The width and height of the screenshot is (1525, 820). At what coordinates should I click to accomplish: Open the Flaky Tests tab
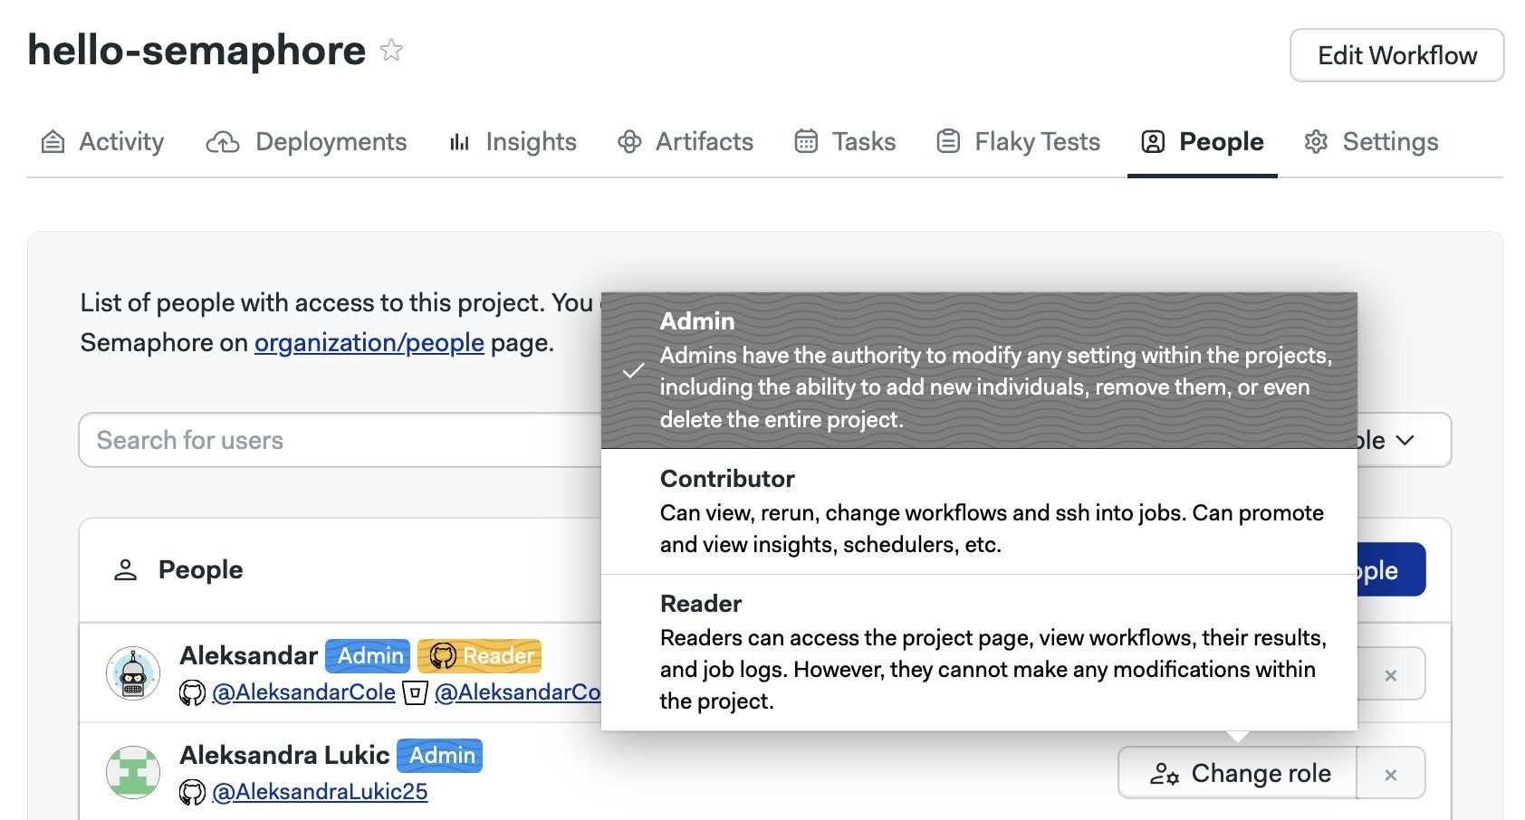[x=1018, y=142]
